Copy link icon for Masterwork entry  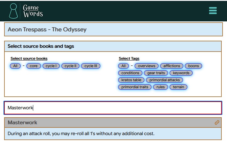click(x=217, y=122)
